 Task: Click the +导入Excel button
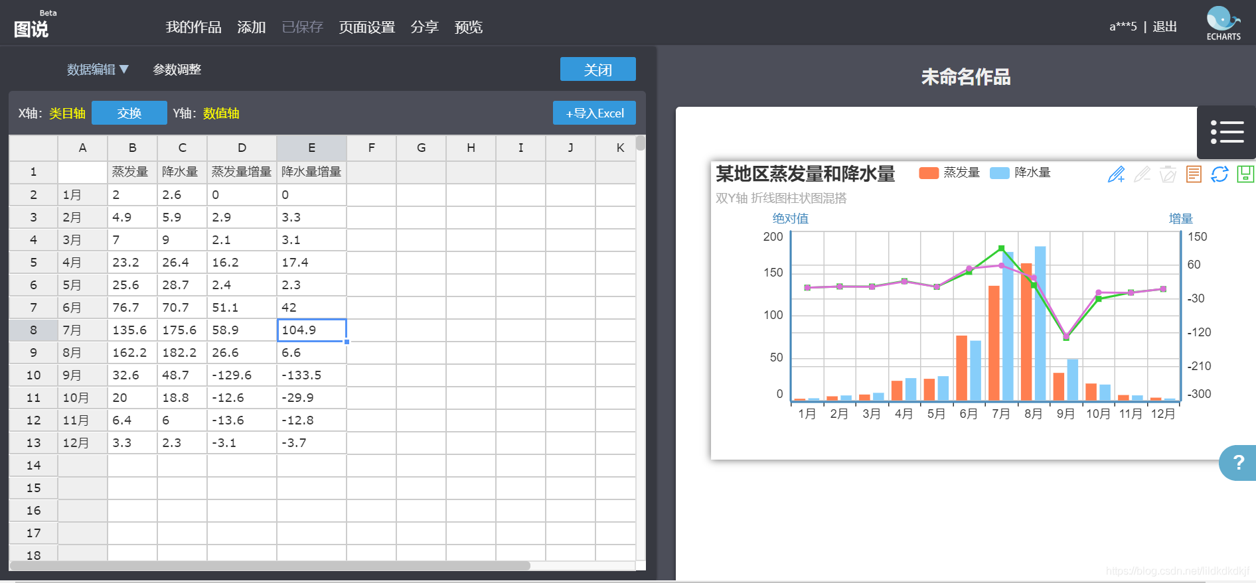[x=594, y=113]
